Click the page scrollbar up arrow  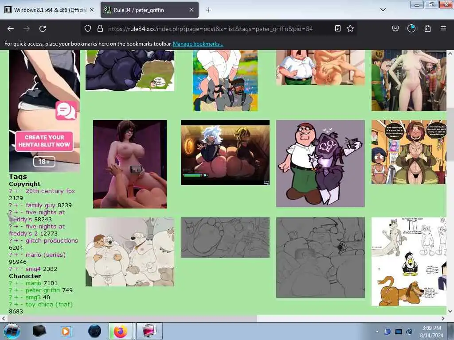pos(450,54)
